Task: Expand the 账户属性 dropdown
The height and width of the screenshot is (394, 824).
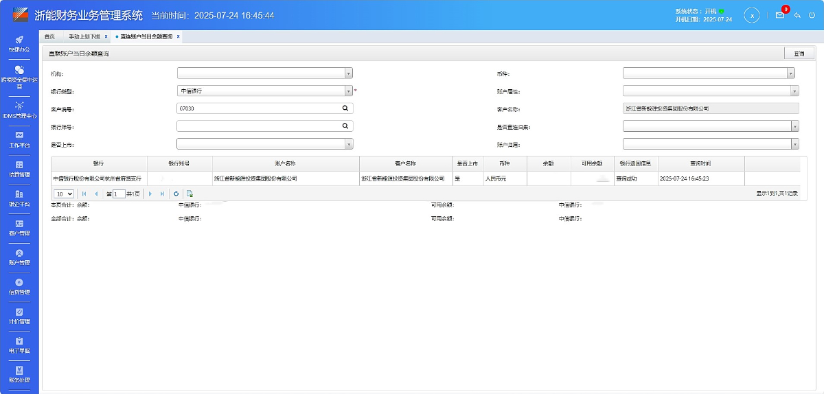Action: coord(794,91)
